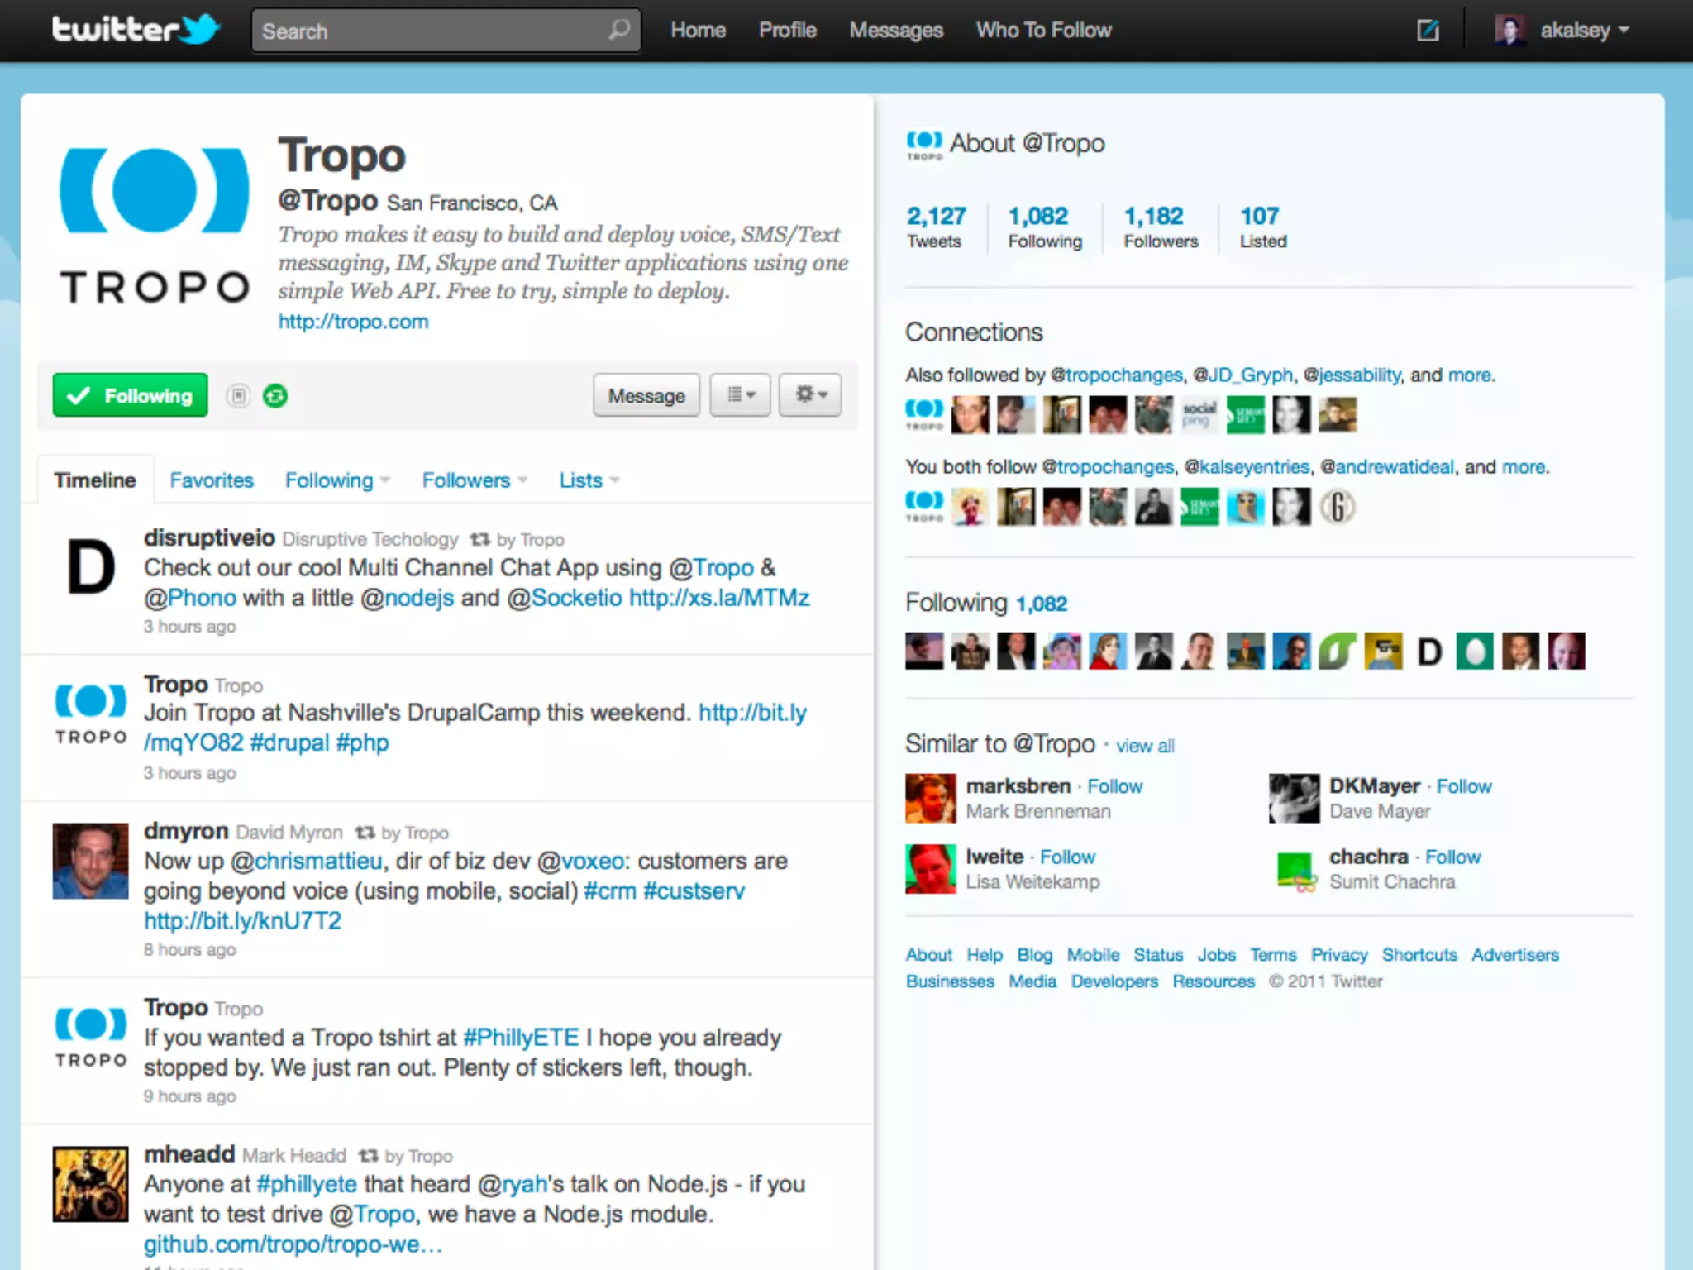Click the search magnifier icon
Viewport: 1693px width, 1270px height.
[618, 31]
